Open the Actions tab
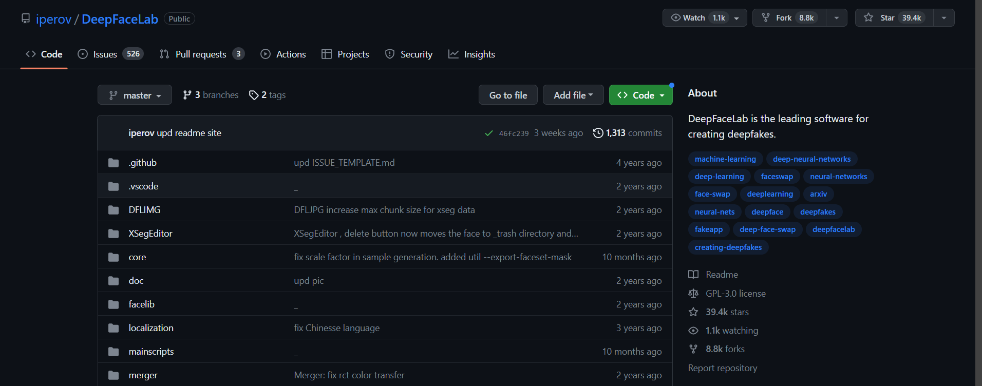The width and height of the screenshot is (982, 386). click(284, 54)
